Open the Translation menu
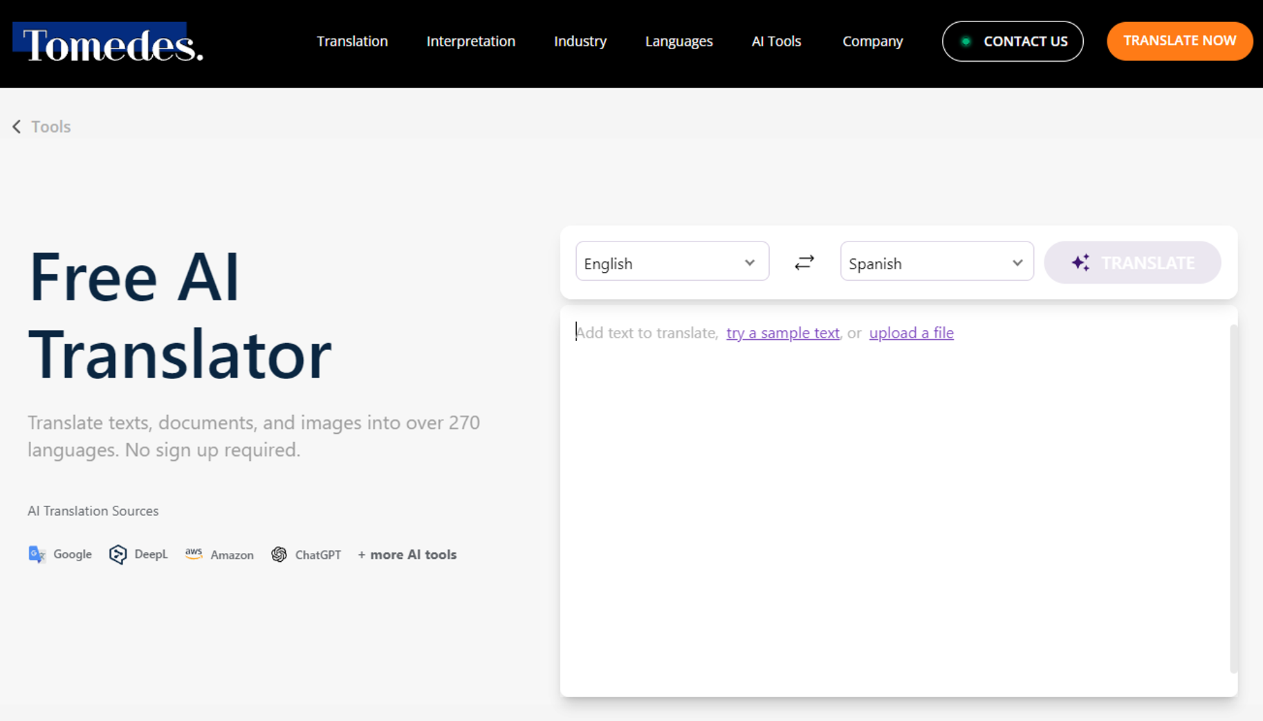Viewport: 1263px width, 721px height. (x=352, y=41)
